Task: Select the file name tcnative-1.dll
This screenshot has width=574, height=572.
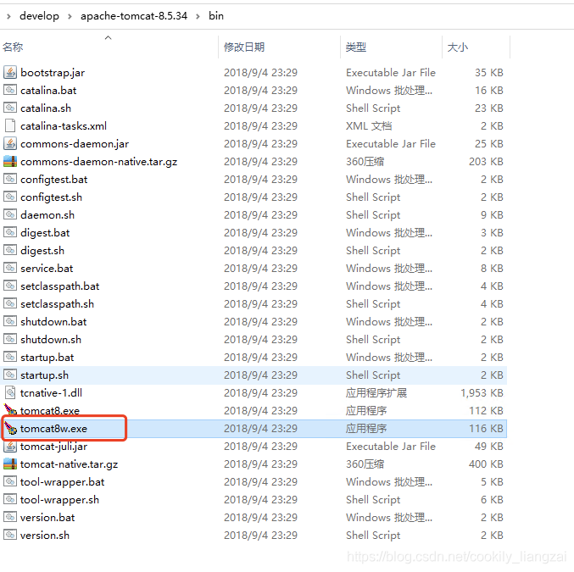Action: click(x=51, y=392)
